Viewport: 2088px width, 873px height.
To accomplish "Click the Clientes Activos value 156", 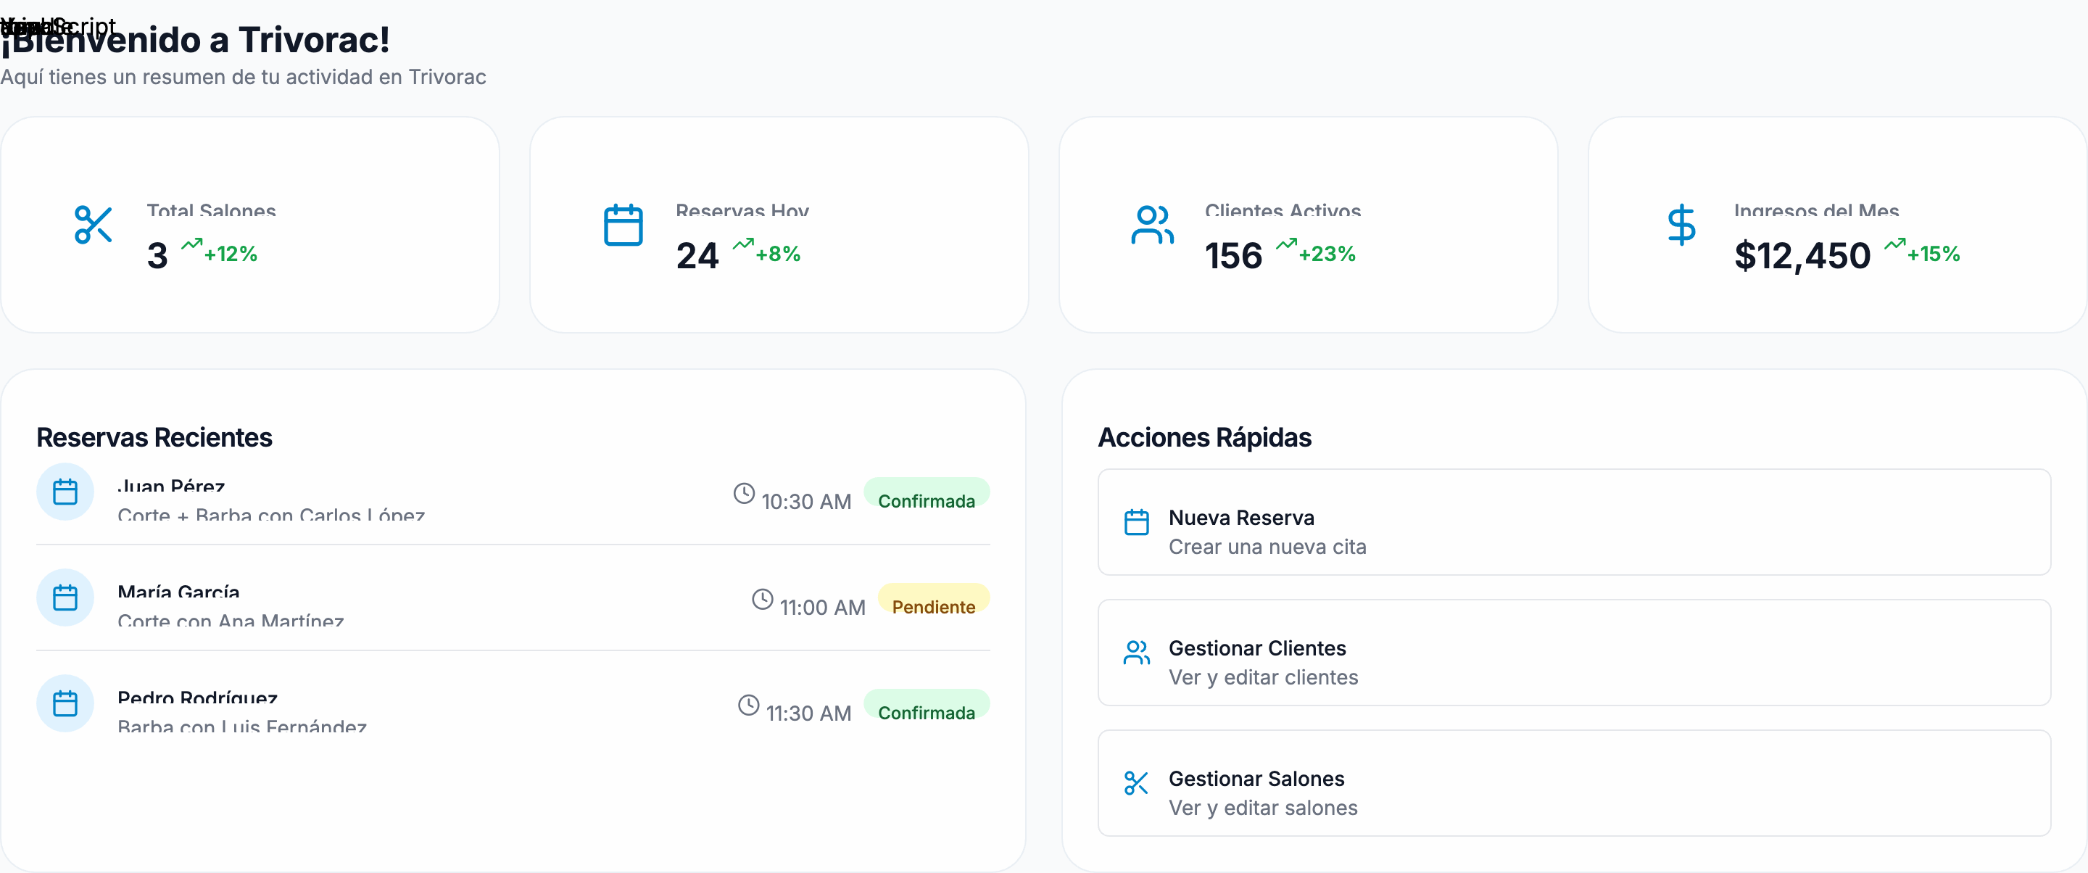I will (x=1234, y=256).
